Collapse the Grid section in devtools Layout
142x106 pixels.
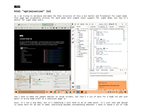[61, 81]
